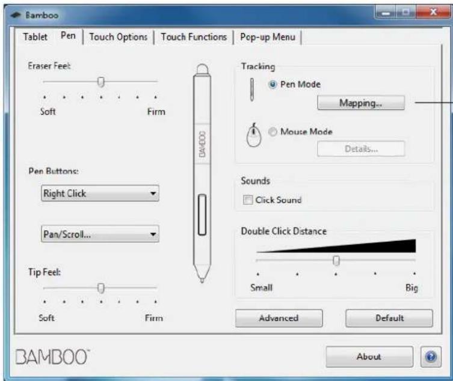This screenshot has width=453, height=381.
Task: Maximize the Bamboo window
Action: (x=405, y=13)
